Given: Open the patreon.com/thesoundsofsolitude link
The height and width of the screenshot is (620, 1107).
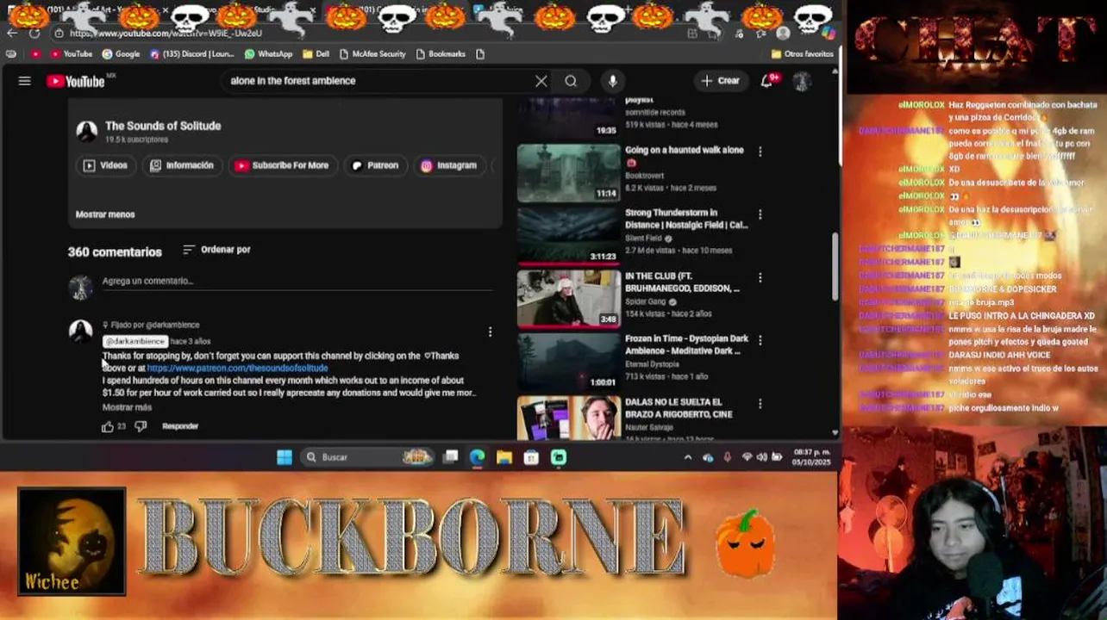Looking at the screenshot, I should click(237, 368).
